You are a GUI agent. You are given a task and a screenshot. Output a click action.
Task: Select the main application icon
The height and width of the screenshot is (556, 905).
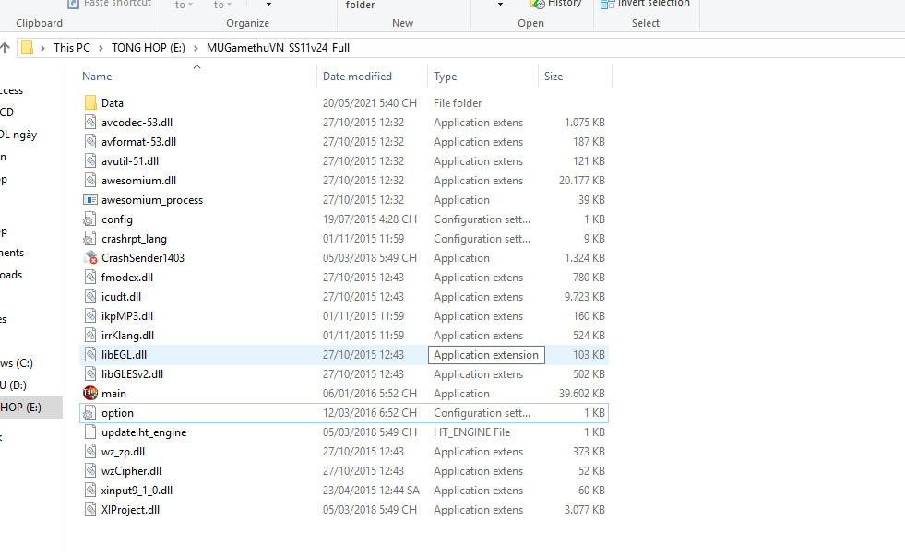pyautogui.click(x=90, y=394)
